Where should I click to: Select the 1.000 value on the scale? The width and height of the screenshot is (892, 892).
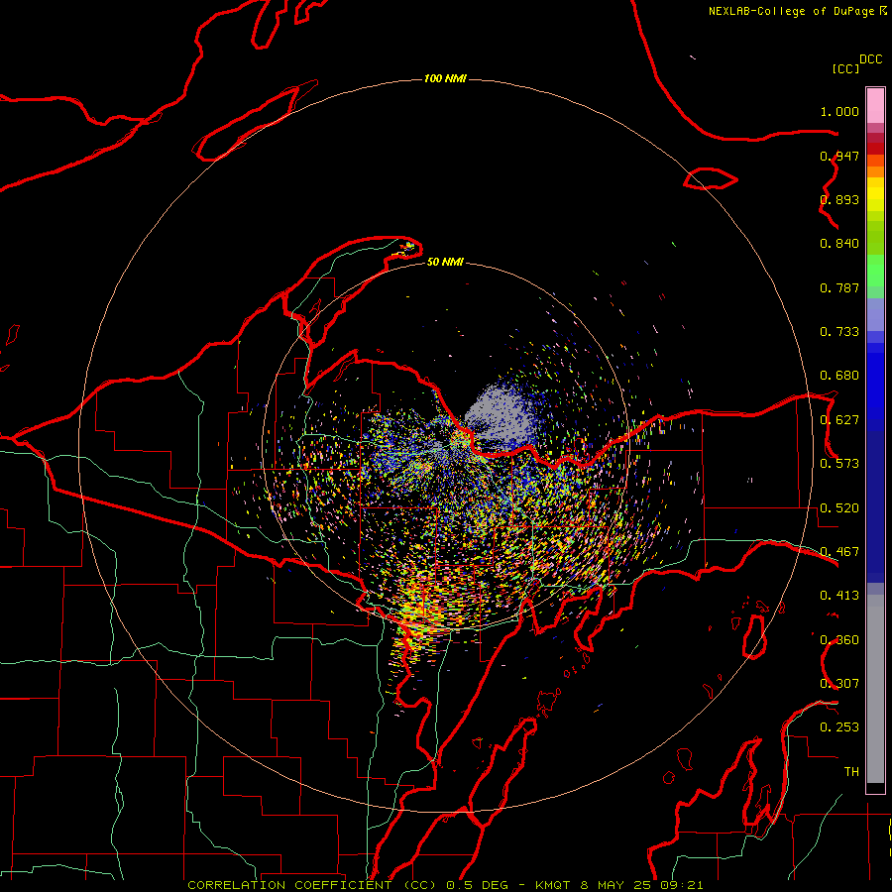click(x=839, y=111)
